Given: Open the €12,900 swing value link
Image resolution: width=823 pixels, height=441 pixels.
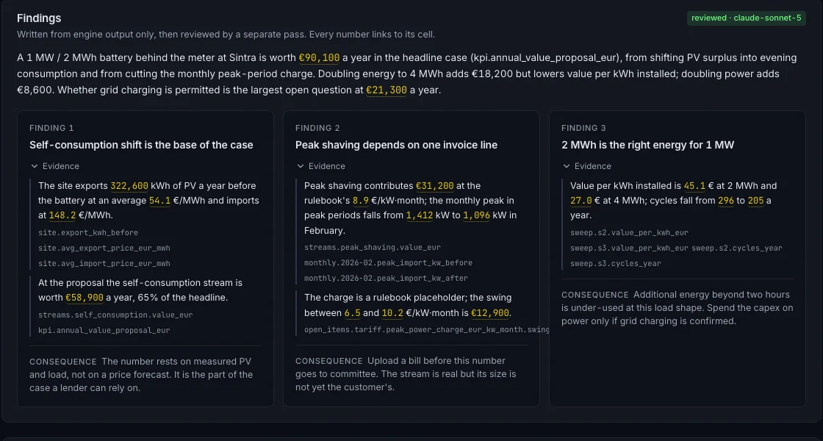Looking at the screenshot, I should point(490,313).
